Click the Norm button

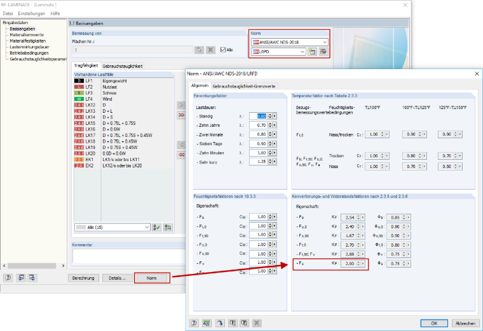(x=151, y=278)
